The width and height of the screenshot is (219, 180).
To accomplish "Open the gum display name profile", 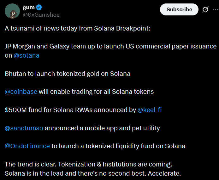I will click(29, 8).
